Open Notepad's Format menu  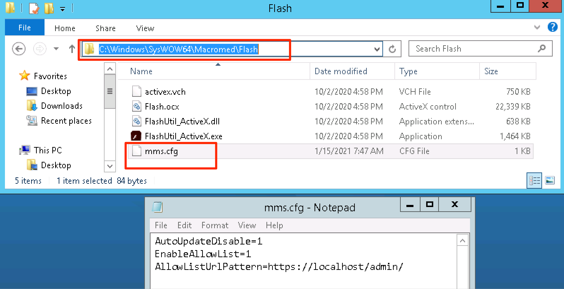[x=215, y=225]
